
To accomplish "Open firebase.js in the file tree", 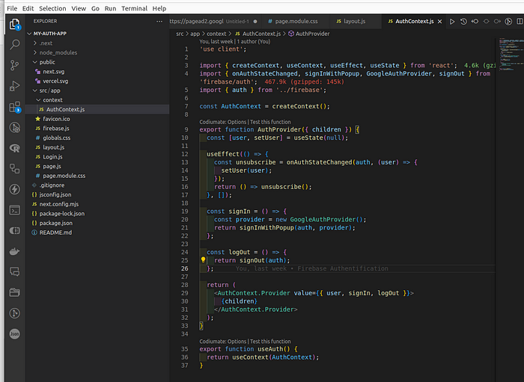I will tap(97, 129).
